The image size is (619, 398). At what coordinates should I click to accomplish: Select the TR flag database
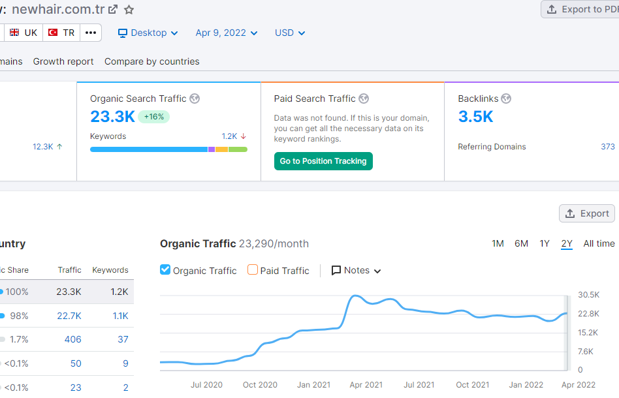point(61,33)
